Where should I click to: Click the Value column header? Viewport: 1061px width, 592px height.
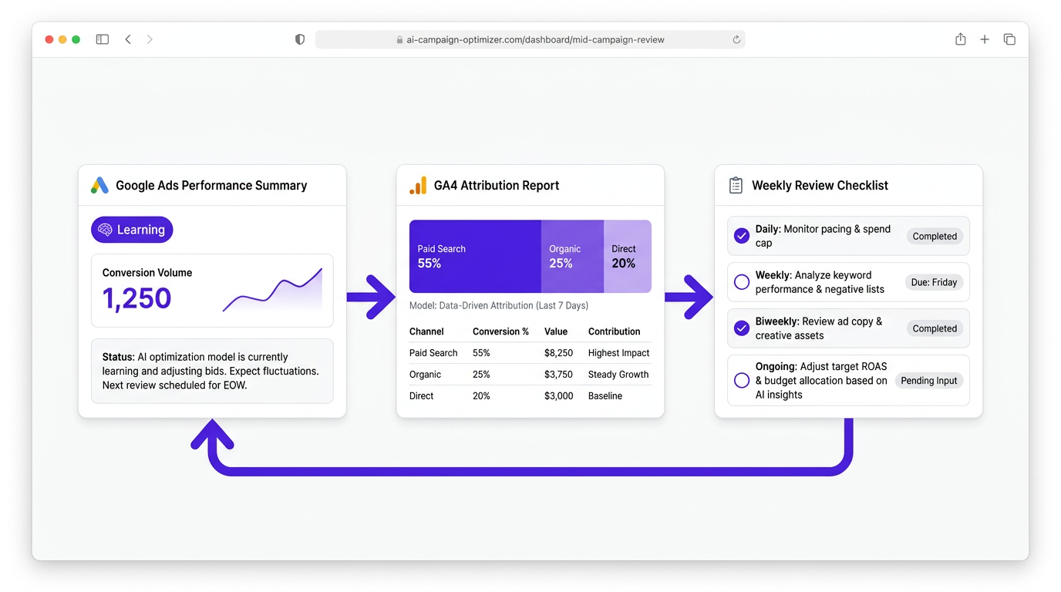556,331
